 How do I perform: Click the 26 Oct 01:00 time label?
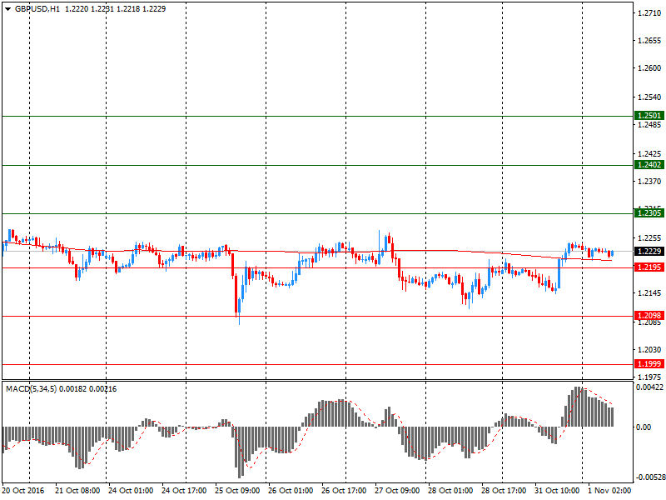coord(291,491)
